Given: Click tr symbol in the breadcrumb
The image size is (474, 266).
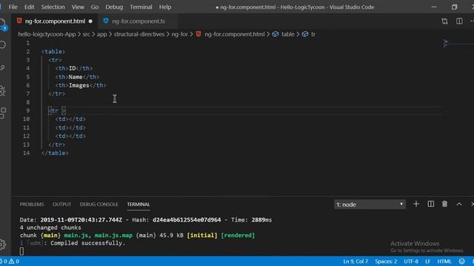Looking at the screenshot, I should (313, 34).
